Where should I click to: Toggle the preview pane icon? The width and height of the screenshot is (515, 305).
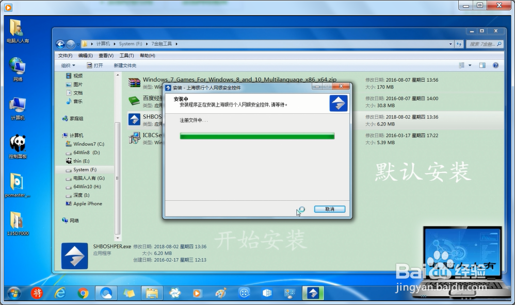tap(482, 65)
